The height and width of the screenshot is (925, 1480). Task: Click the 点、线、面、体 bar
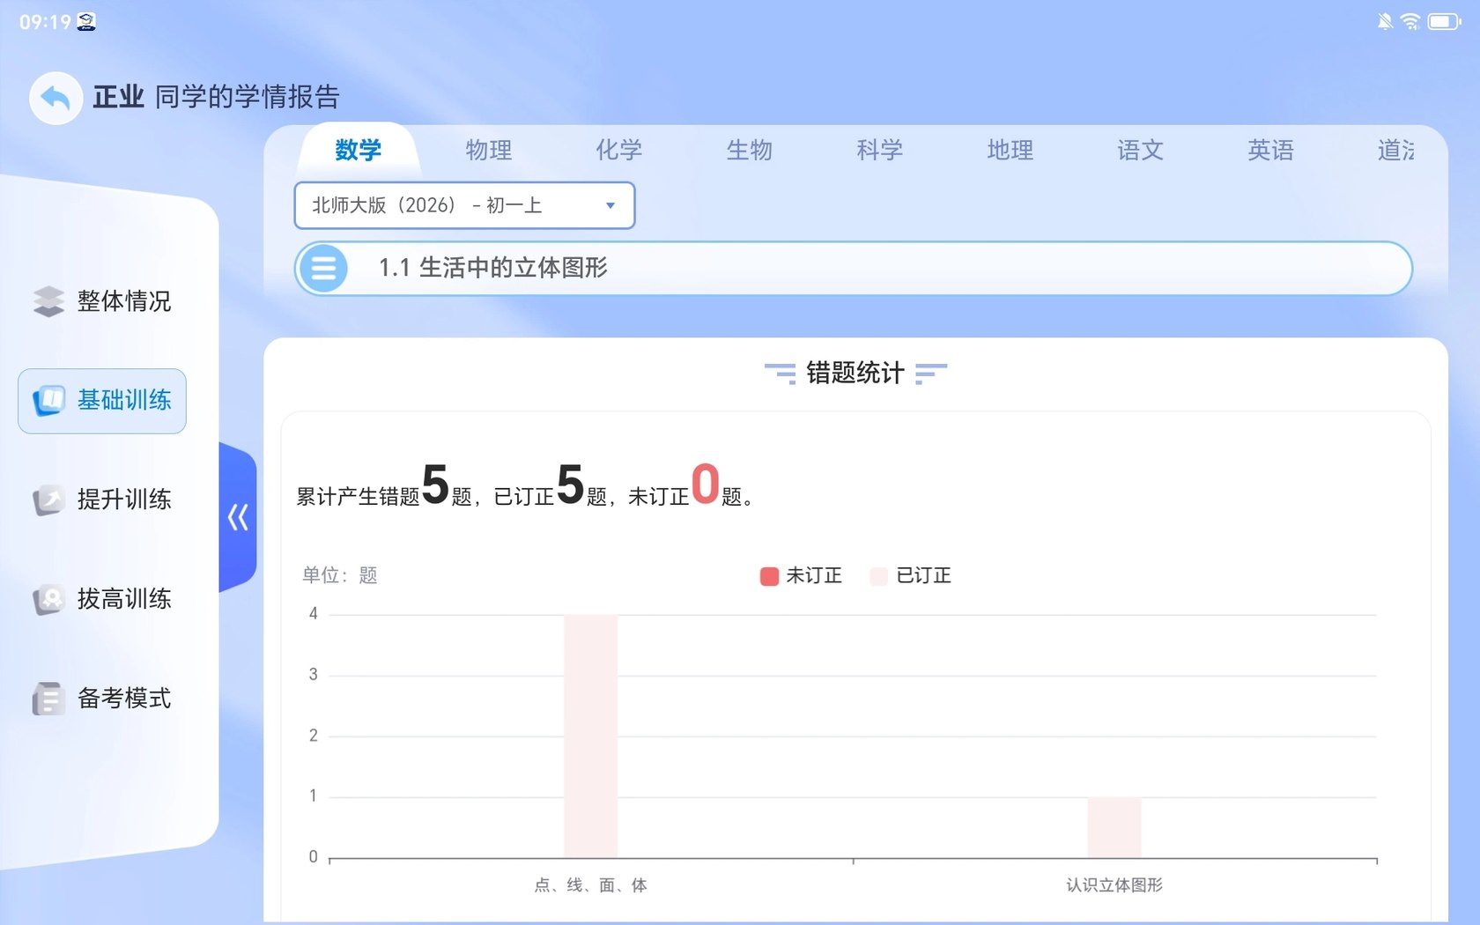[591, 736]
